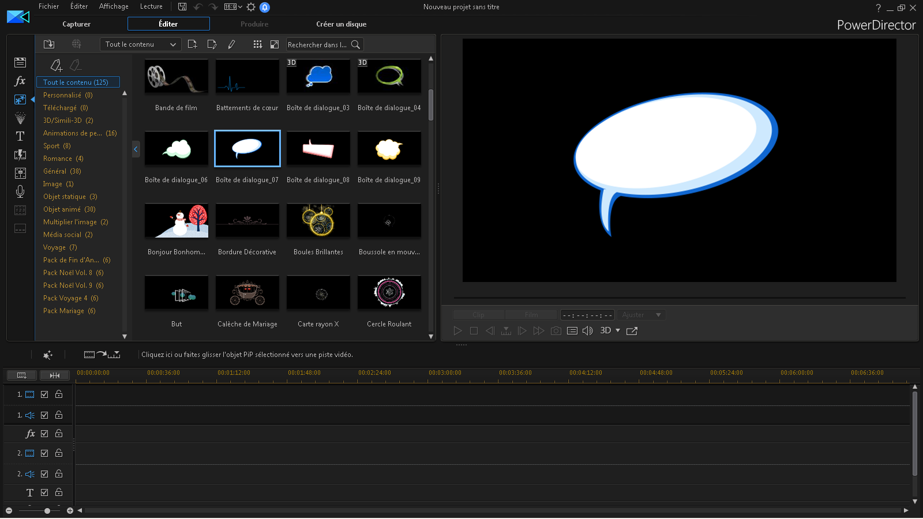Collapse the tag panel with left chevron
The width and height of the screenshot is (923, 519).
point(136,149)
